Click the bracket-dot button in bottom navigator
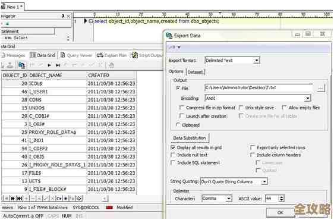 pos(59,199)
